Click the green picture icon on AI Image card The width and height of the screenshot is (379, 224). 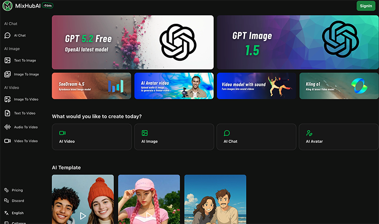[x=144, y=133]
